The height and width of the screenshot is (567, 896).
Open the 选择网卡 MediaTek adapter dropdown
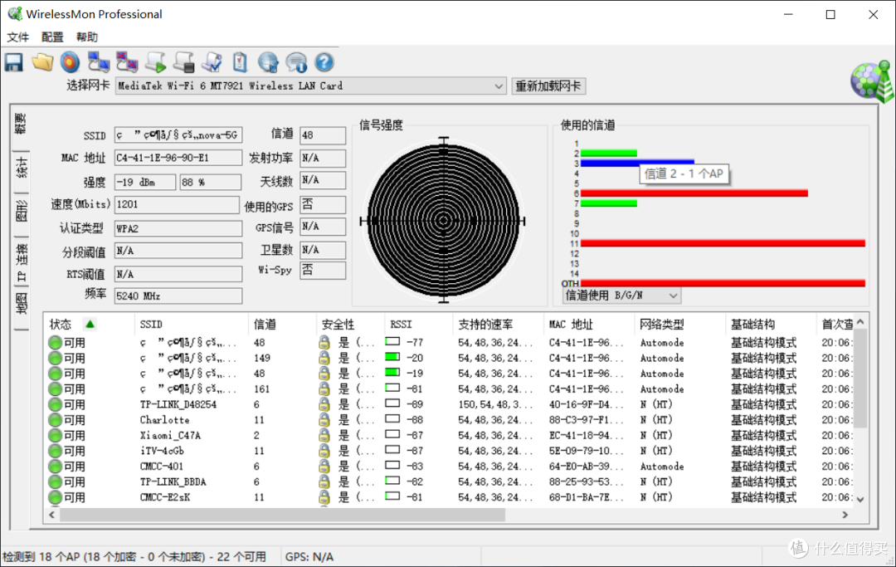(x=311, y=86)
